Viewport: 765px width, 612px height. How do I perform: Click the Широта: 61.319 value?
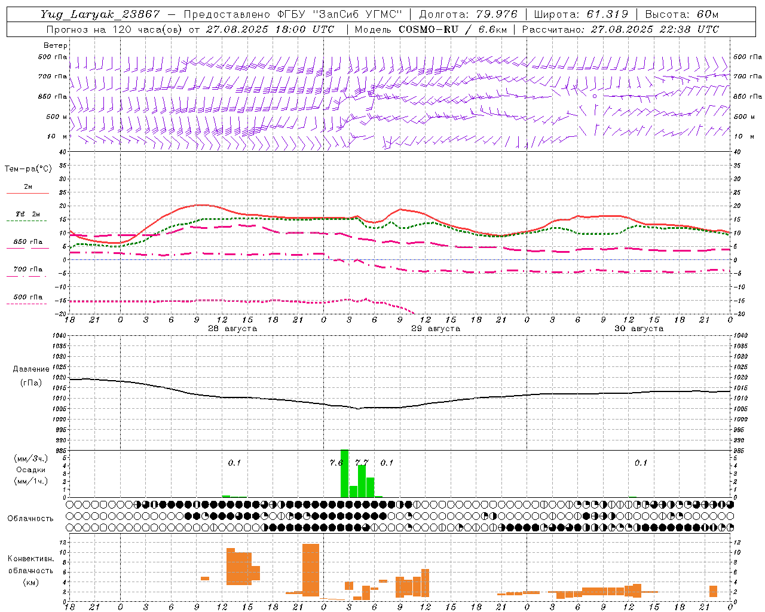(x=581, y=14)
